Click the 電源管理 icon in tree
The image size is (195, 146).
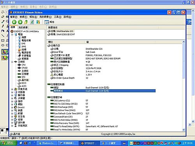click(19, 53)
